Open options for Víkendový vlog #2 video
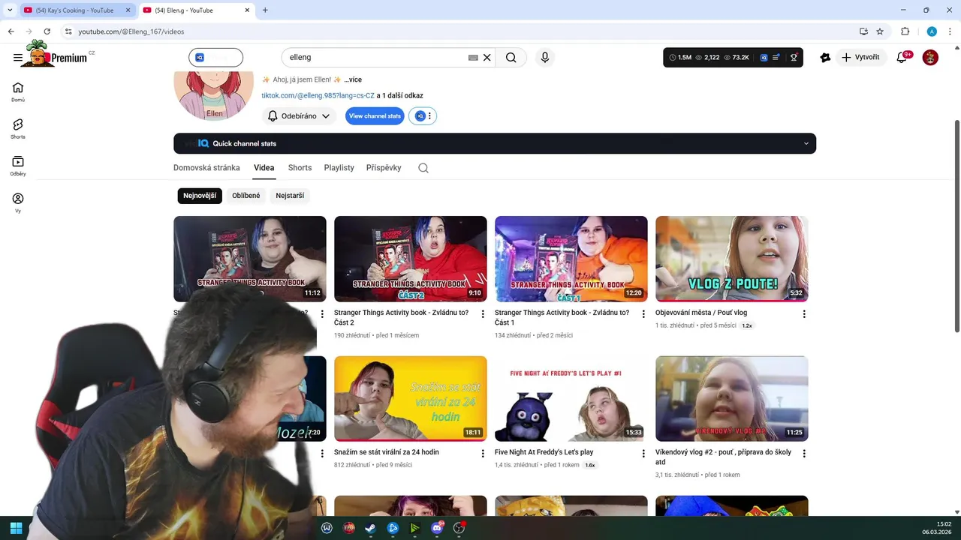961x540 pixels. (804, 454)
